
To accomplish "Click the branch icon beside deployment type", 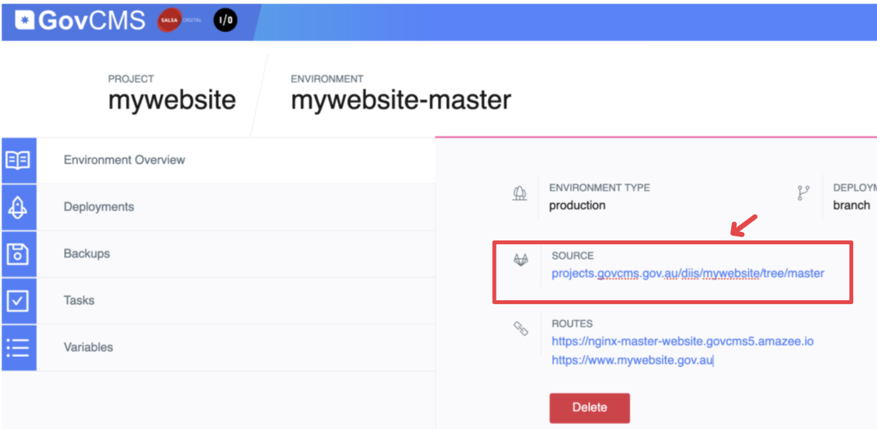I will pos(803,193).
